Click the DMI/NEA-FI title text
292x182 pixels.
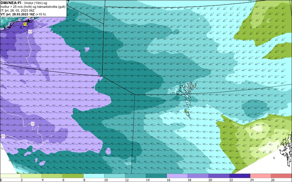coord(11,3)
